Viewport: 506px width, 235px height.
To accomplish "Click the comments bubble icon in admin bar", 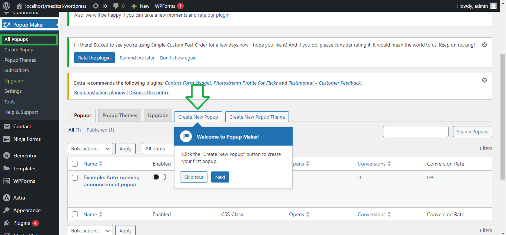I will point(116,6).
